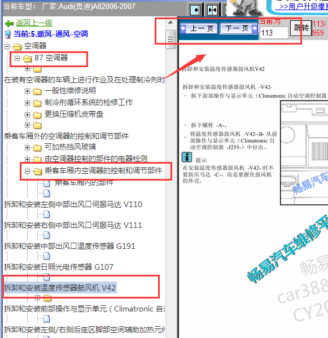Select 乘客车厢内空调器的控制和调节部件 label

[x=103, y=170]
